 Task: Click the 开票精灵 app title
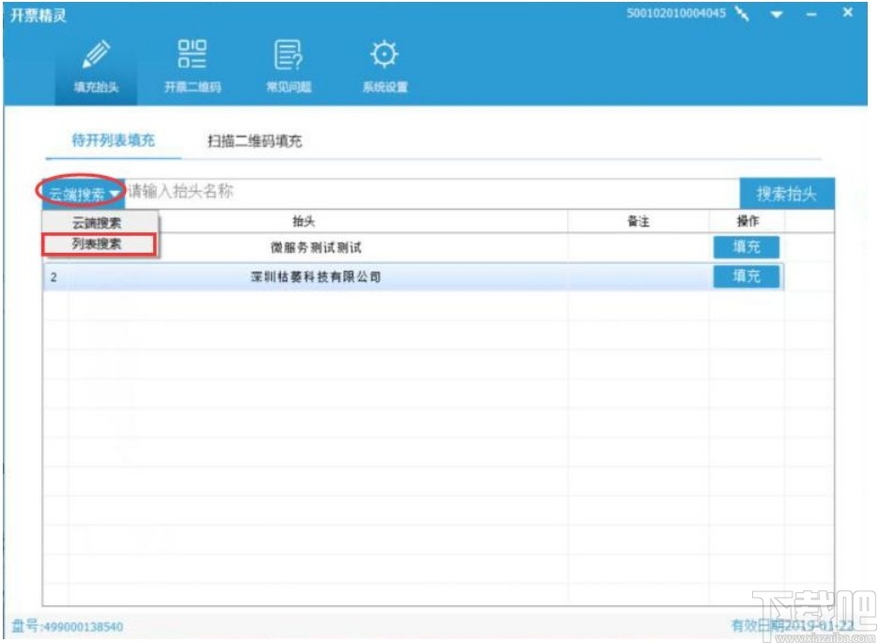click(x=39, y=15)
